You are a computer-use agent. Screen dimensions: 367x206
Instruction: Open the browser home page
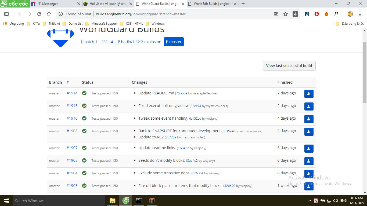point(49,14)
